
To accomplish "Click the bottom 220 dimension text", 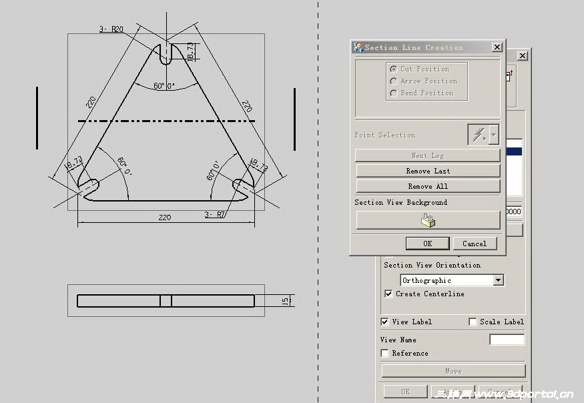I will pyautogui.click(x=165, y=218).
